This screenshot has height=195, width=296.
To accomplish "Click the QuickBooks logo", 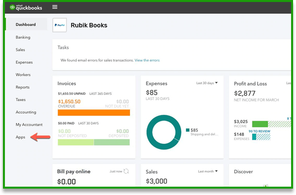I will click(26, 7).
